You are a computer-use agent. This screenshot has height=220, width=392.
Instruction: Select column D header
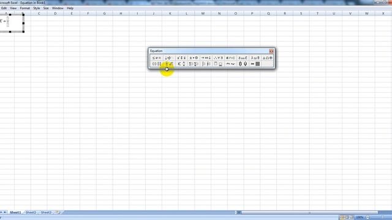point(55,13)
